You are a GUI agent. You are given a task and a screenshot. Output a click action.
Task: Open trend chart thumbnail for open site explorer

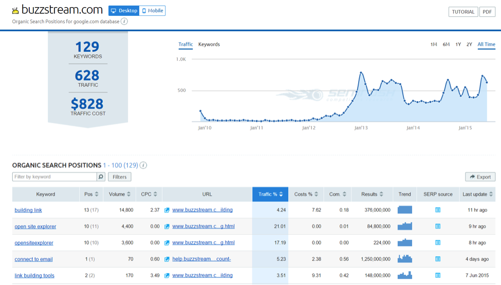pos(405,226)
